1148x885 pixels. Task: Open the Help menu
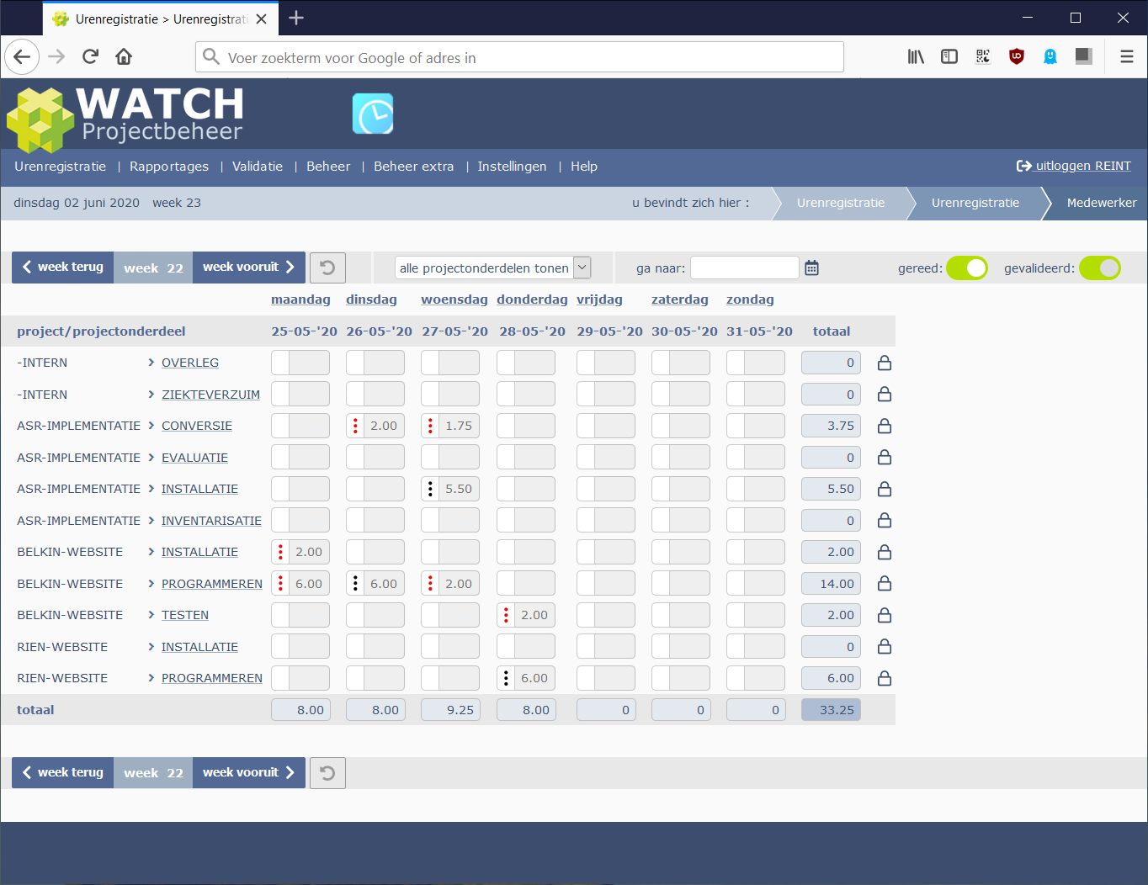coord(584,167)
